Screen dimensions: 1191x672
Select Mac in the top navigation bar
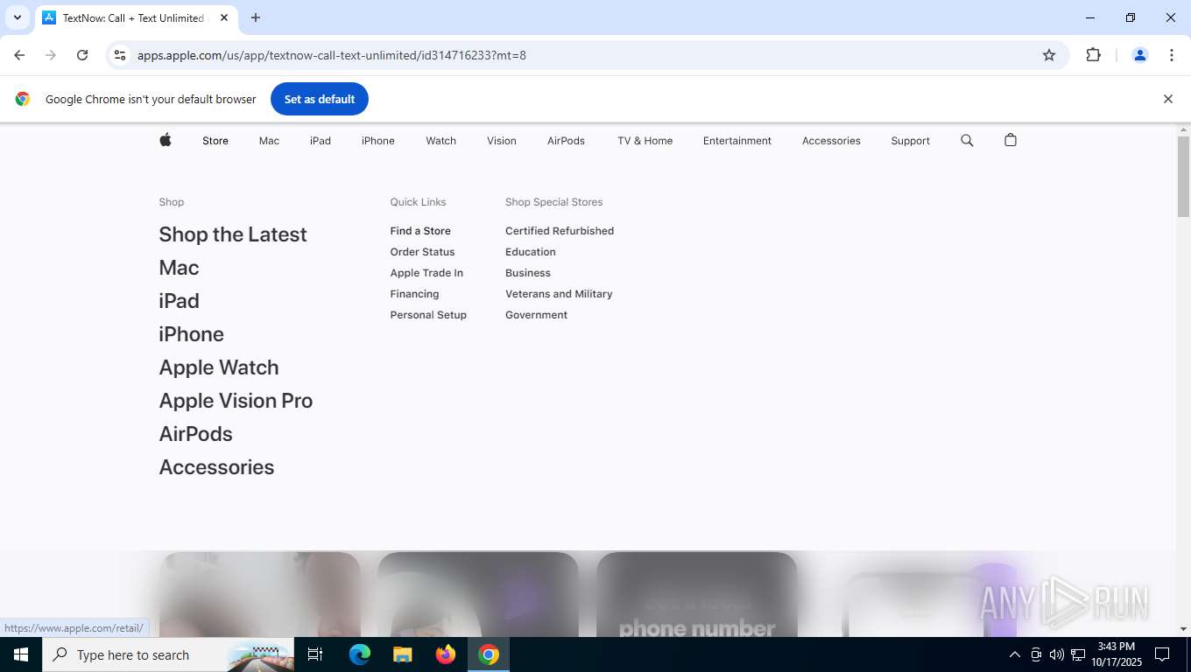point(269,140)
